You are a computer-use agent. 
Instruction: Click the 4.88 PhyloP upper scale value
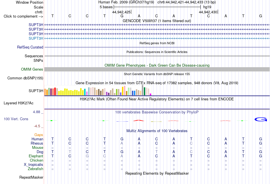36,112
